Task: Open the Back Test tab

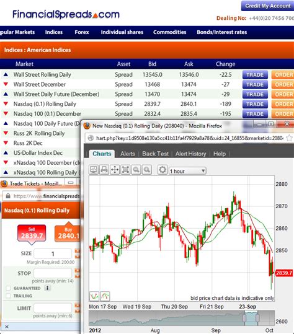Action: coord(155,154)
